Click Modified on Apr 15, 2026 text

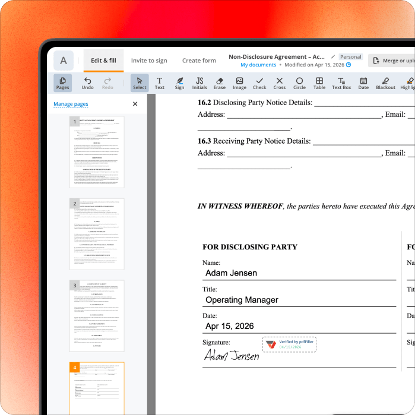[314, 65]
